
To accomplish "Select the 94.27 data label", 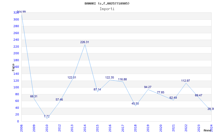I will coord(148,87).
